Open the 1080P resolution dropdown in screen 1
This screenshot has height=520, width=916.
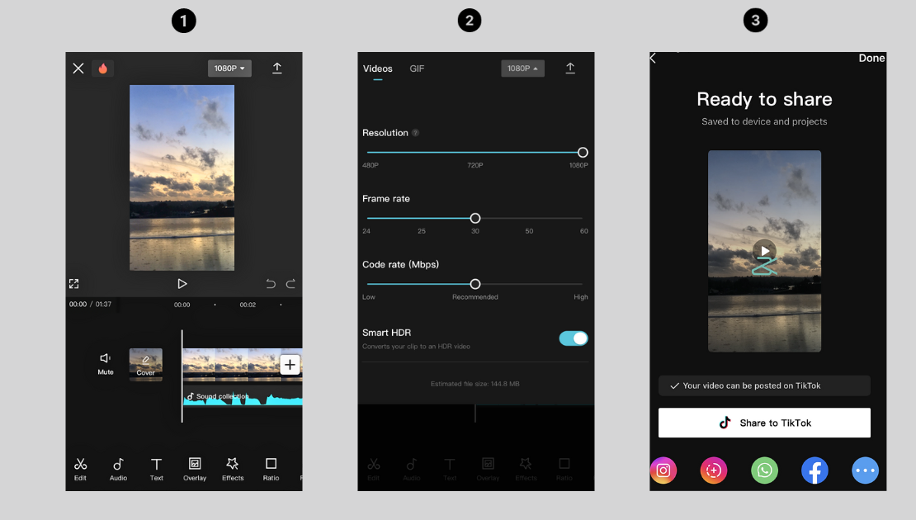click(229, 69)
